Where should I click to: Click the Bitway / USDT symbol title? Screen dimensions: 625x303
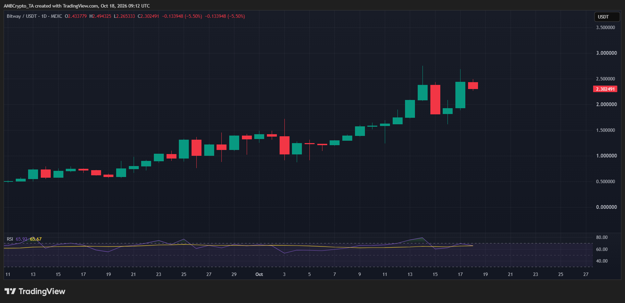[22, 16]
